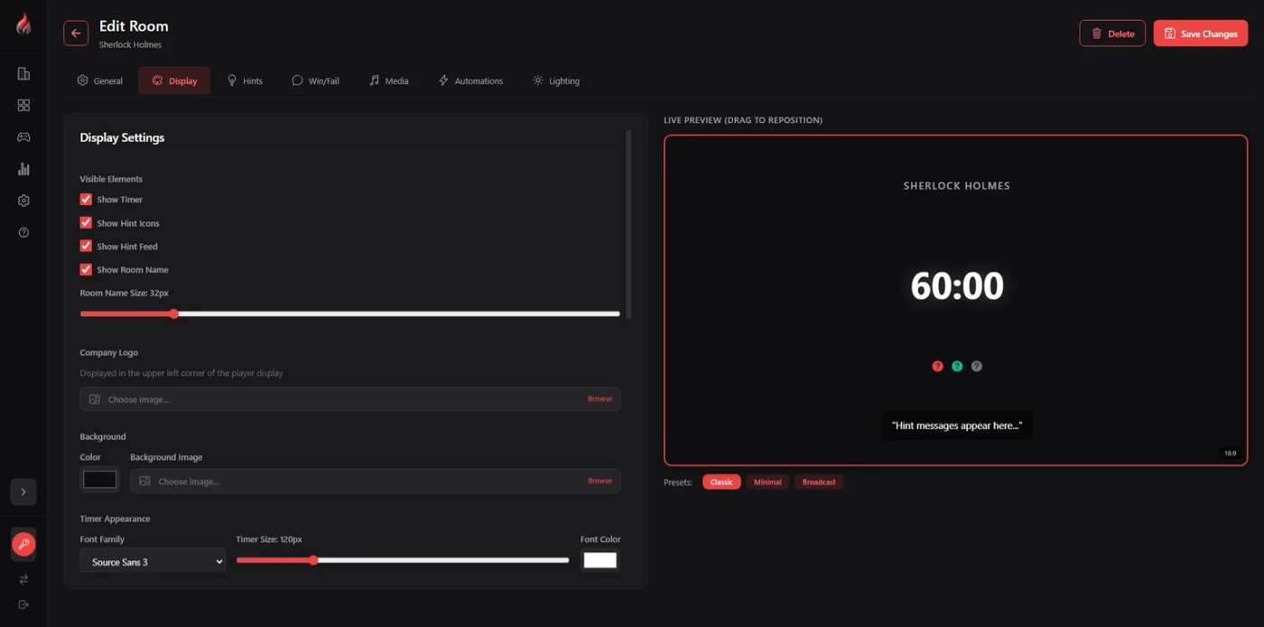Open the buildings icon in the sidebar
Screen dimensions: 1264x627
click(23, 74)
